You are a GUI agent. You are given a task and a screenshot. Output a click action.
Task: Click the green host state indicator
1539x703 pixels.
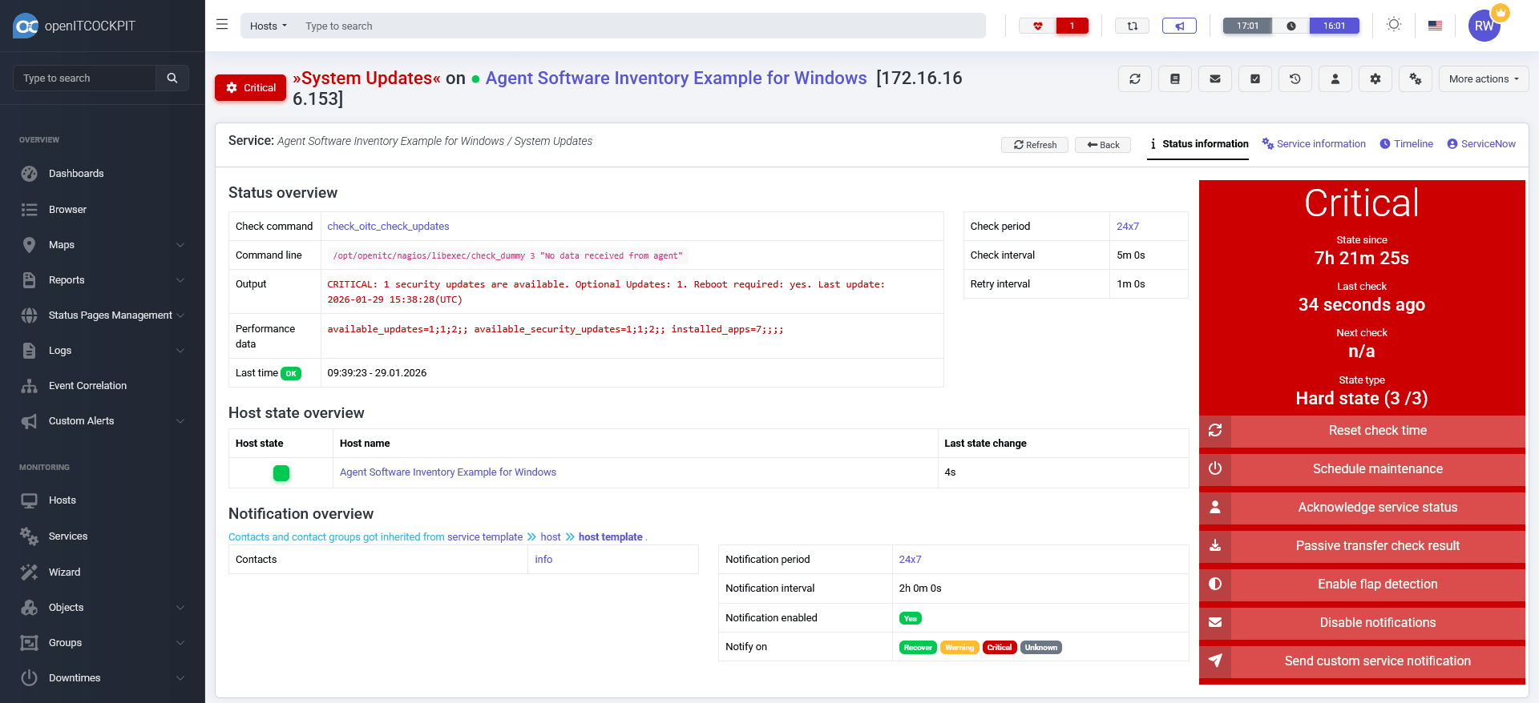pos(281,473)
